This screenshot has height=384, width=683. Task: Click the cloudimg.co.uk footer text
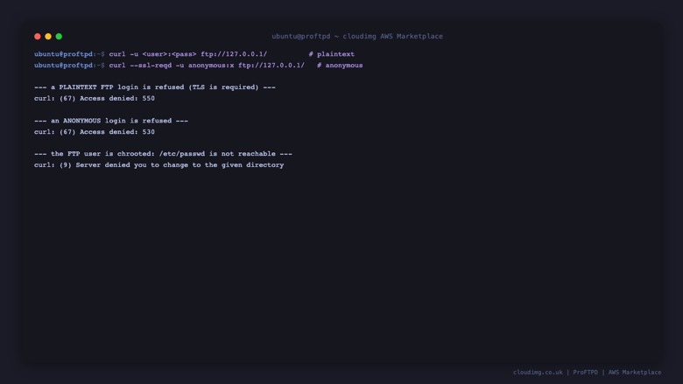pyautogui.click(x=538, y=373)
